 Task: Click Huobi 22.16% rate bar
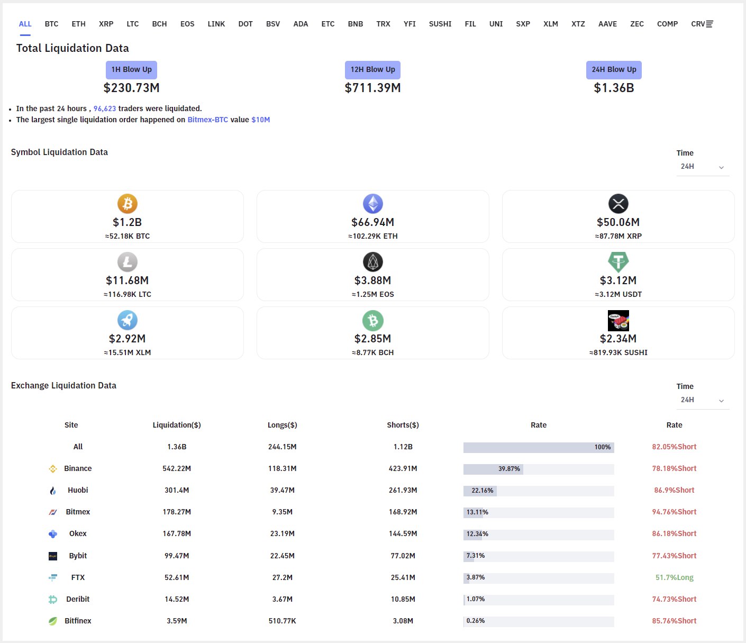click(x=539, y=491)
